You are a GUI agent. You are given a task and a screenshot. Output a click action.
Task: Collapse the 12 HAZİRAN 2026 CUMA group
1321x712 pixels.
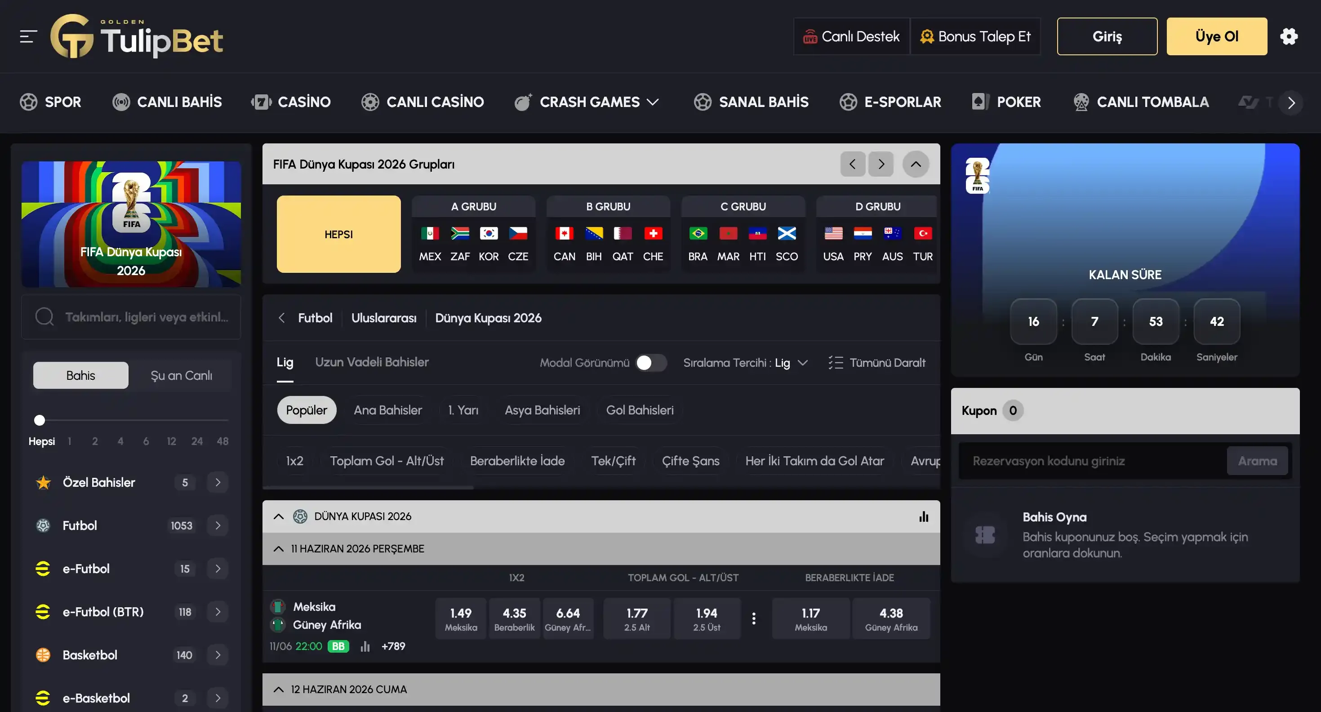279,690
